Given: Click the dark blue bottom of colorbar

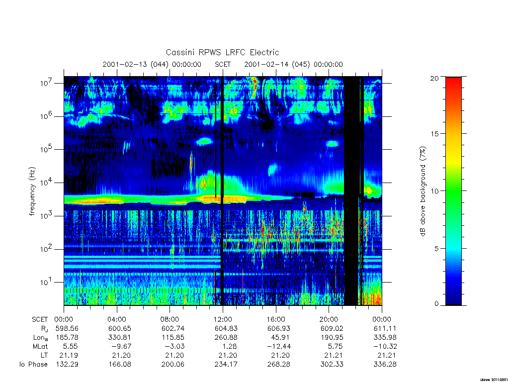Looking at the screenshot, I should pyautogui.click(x=453, y=297).
